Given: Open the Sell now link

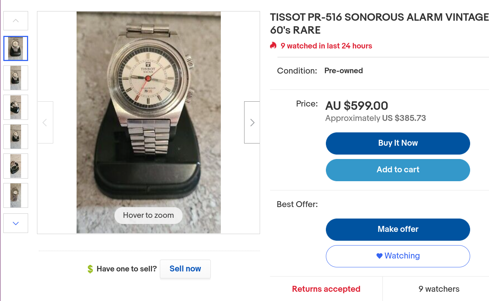Looking at the screenshot, I should tap(185, 269).
